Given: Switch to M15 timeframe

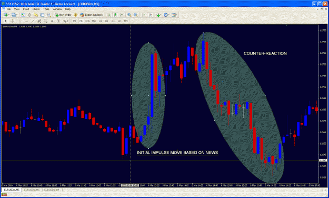Looking at the screenshot, I should click(x=87, y=21).
